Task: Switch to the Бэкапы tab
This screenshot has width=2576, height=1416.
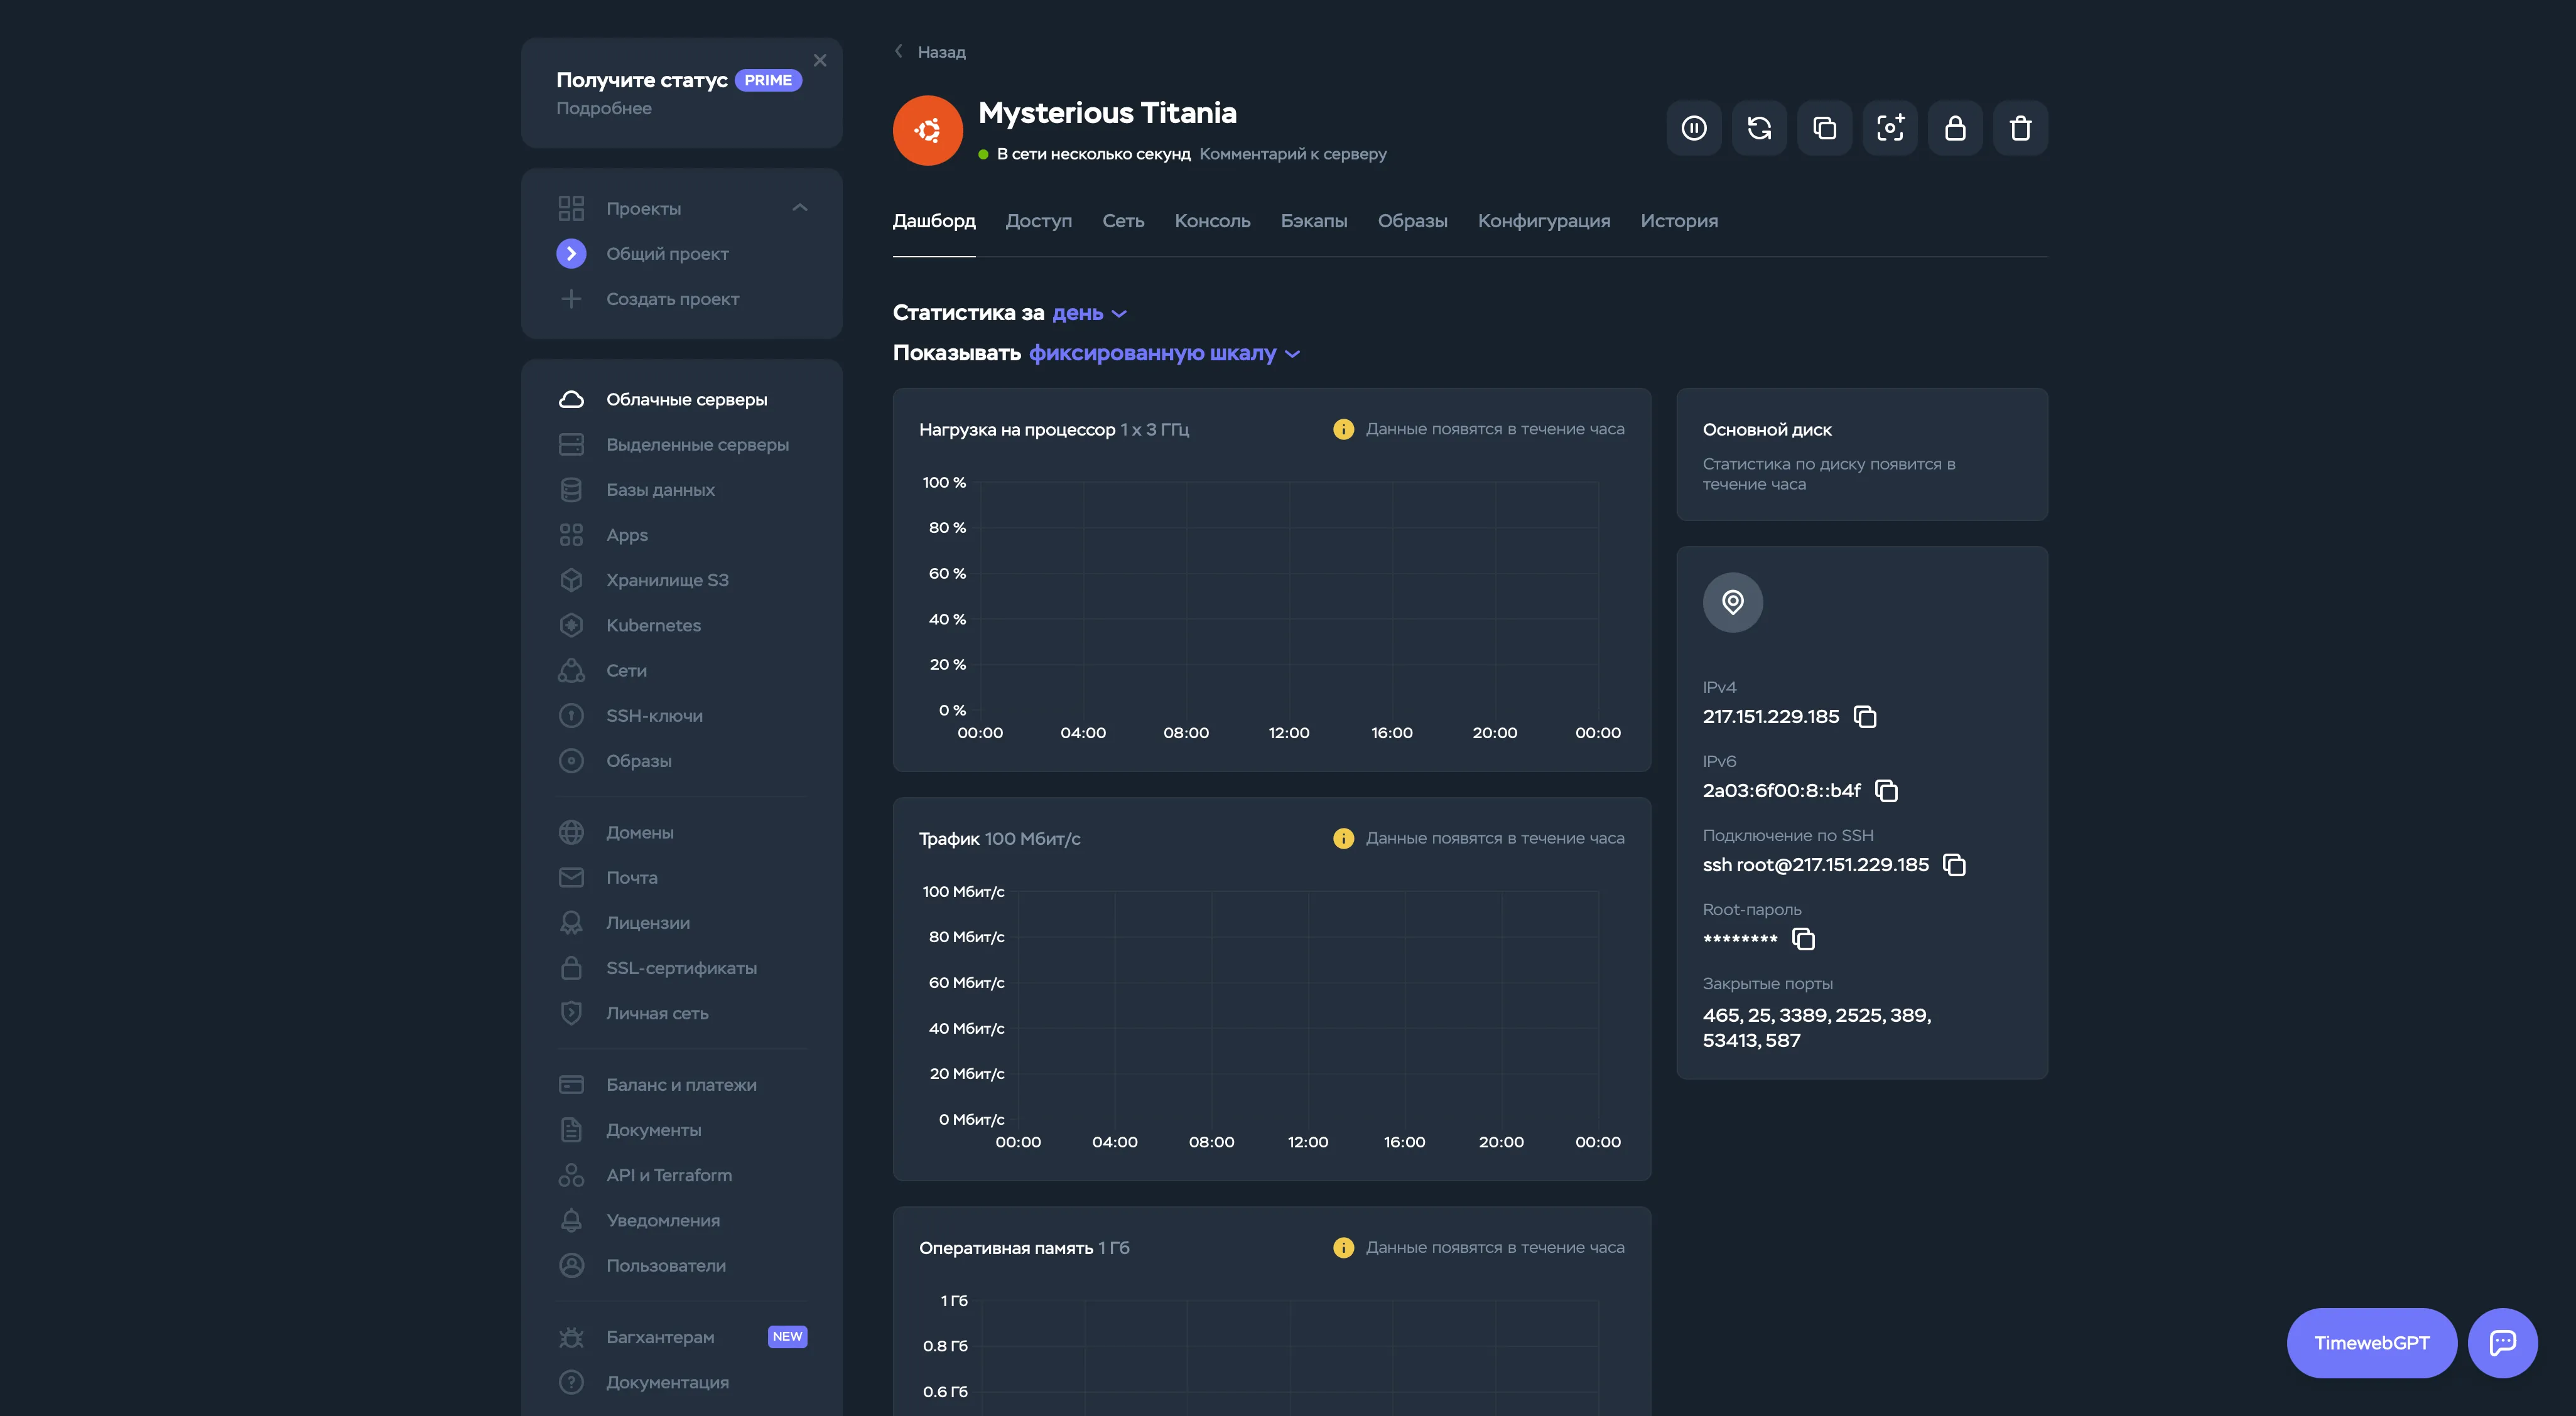Action: (1313, 221)
